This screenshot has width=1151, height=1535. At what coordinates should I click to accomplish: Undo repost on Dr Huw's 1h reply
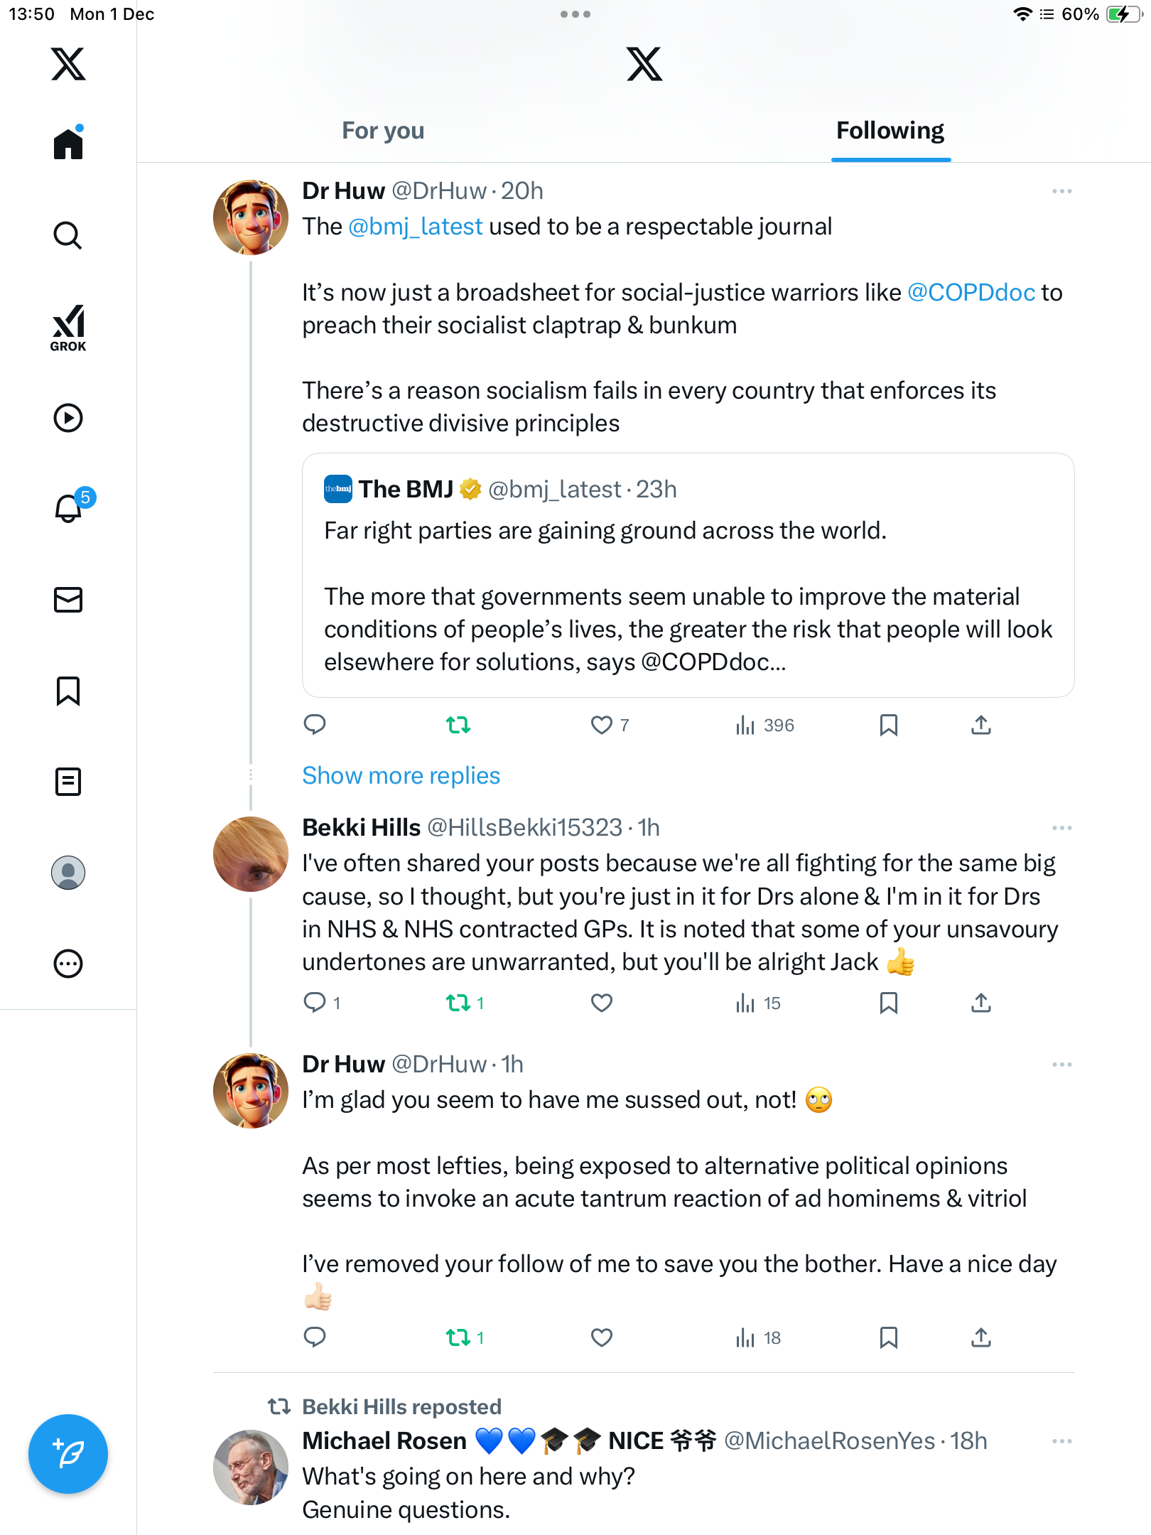click(x=458, y=1337)
